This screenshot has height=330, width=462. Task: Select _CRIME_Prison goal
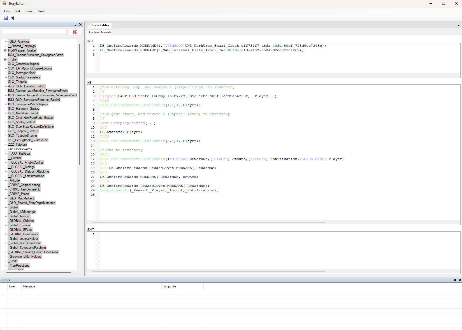[19, 194]
